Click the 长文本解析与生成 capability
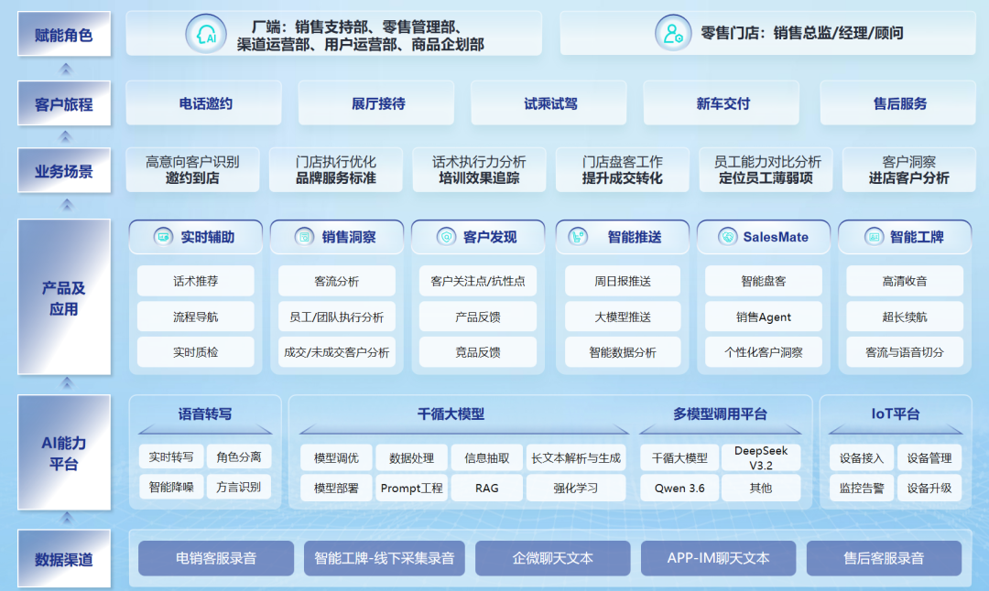Screen dimensions: 989x591 [x=576, y=458]
